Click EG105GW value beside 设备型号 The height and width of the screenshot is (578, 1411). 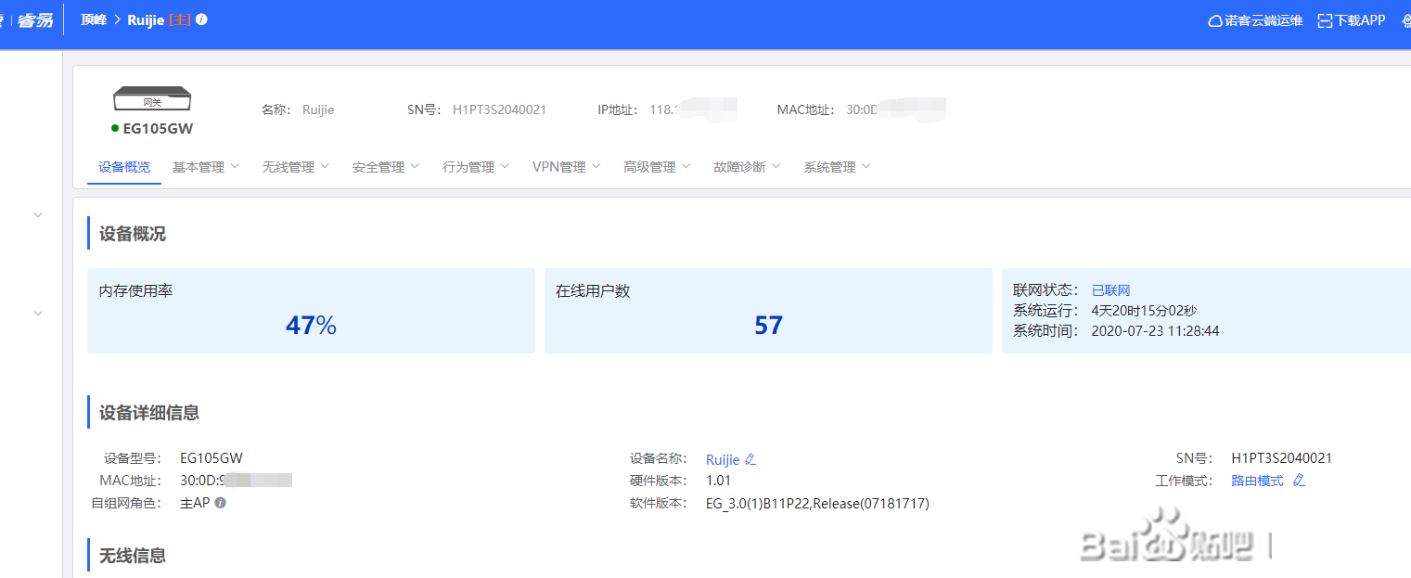[212, 457]
